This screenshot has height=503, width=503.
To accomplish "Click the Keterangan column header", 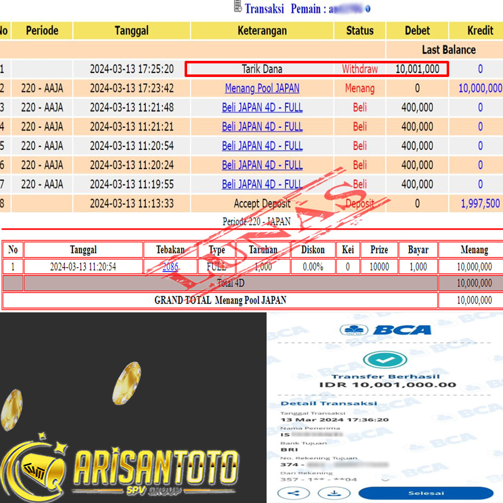I will [x=262, y=31].
